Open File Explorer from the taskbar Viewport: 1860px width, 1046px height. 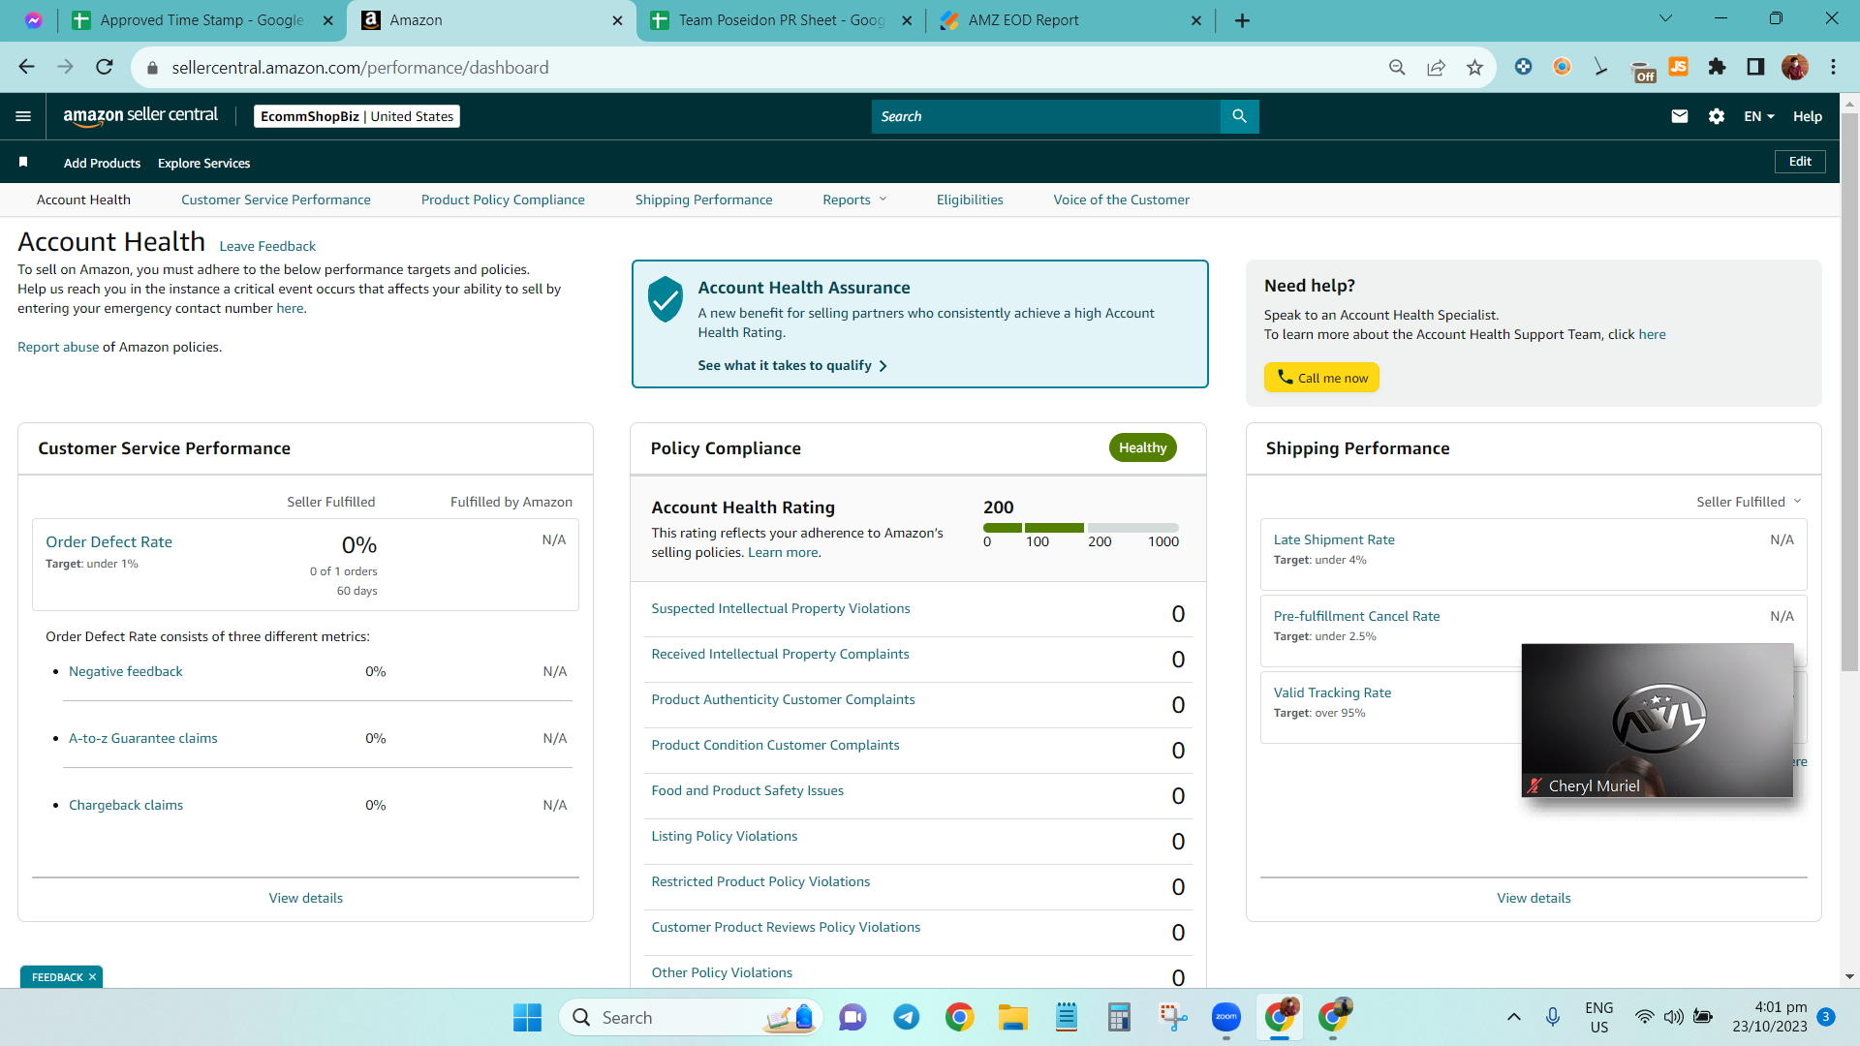[x=1013, y=1017]
